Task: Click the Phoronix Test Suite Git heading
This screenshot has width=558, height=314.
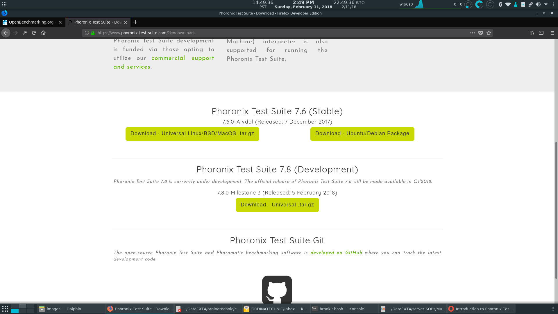Action: click(x=277, y=240)
